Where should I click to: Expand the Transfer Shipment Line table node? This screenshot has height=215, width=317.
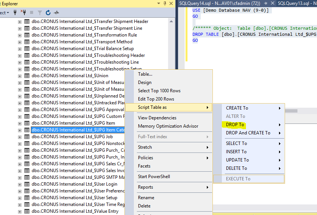point(20,29)
